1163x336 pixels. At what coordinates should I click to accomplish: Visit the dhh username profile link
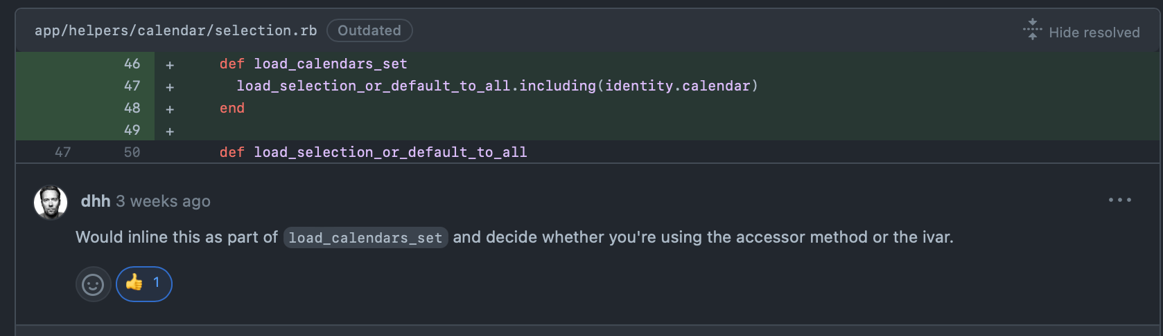[96, 201]
